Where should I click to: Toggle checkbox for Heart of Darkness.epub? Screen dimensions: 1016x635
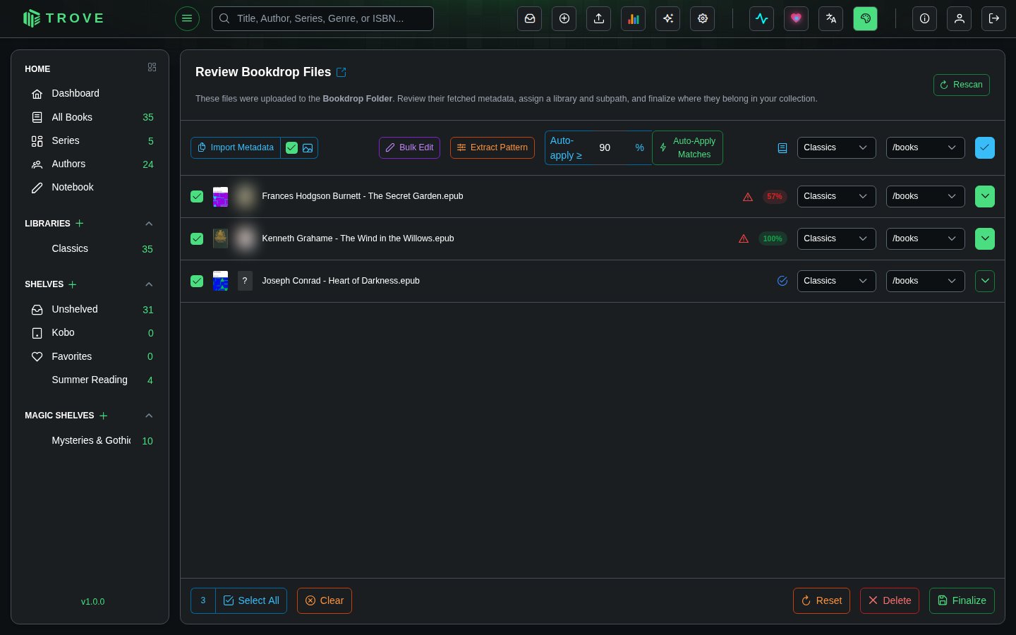197,282
